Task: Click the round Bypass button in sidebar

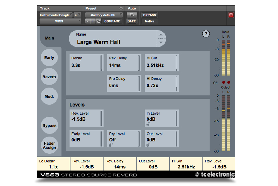Action: click(x=49, y=126)
